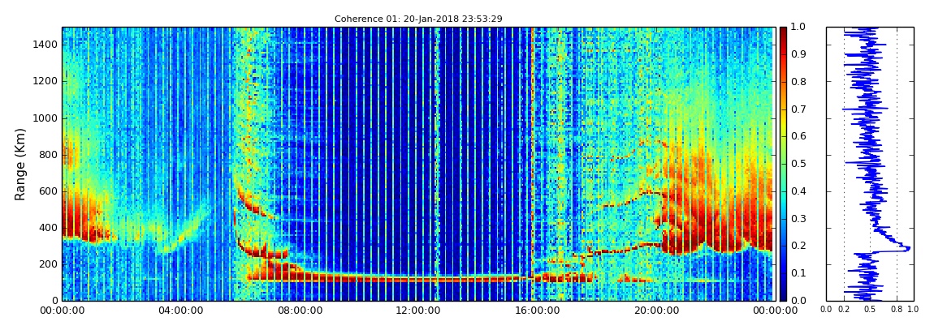Click the colorbar 0.7 tick label

coord(797,109)
